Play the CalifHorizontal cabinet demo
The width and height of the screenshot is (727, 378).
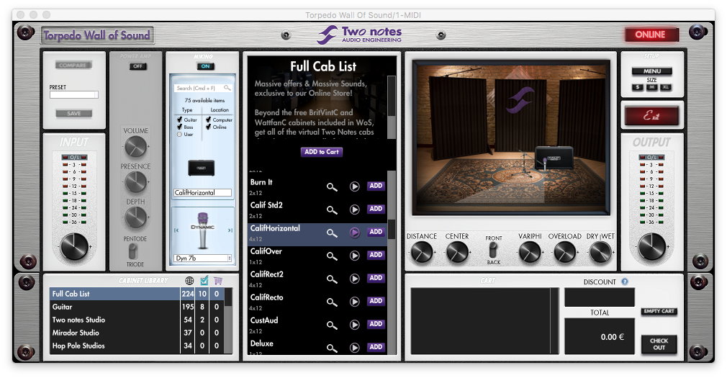pos(355,233)
